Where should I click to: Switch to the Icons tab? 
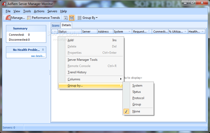point(56,25)
